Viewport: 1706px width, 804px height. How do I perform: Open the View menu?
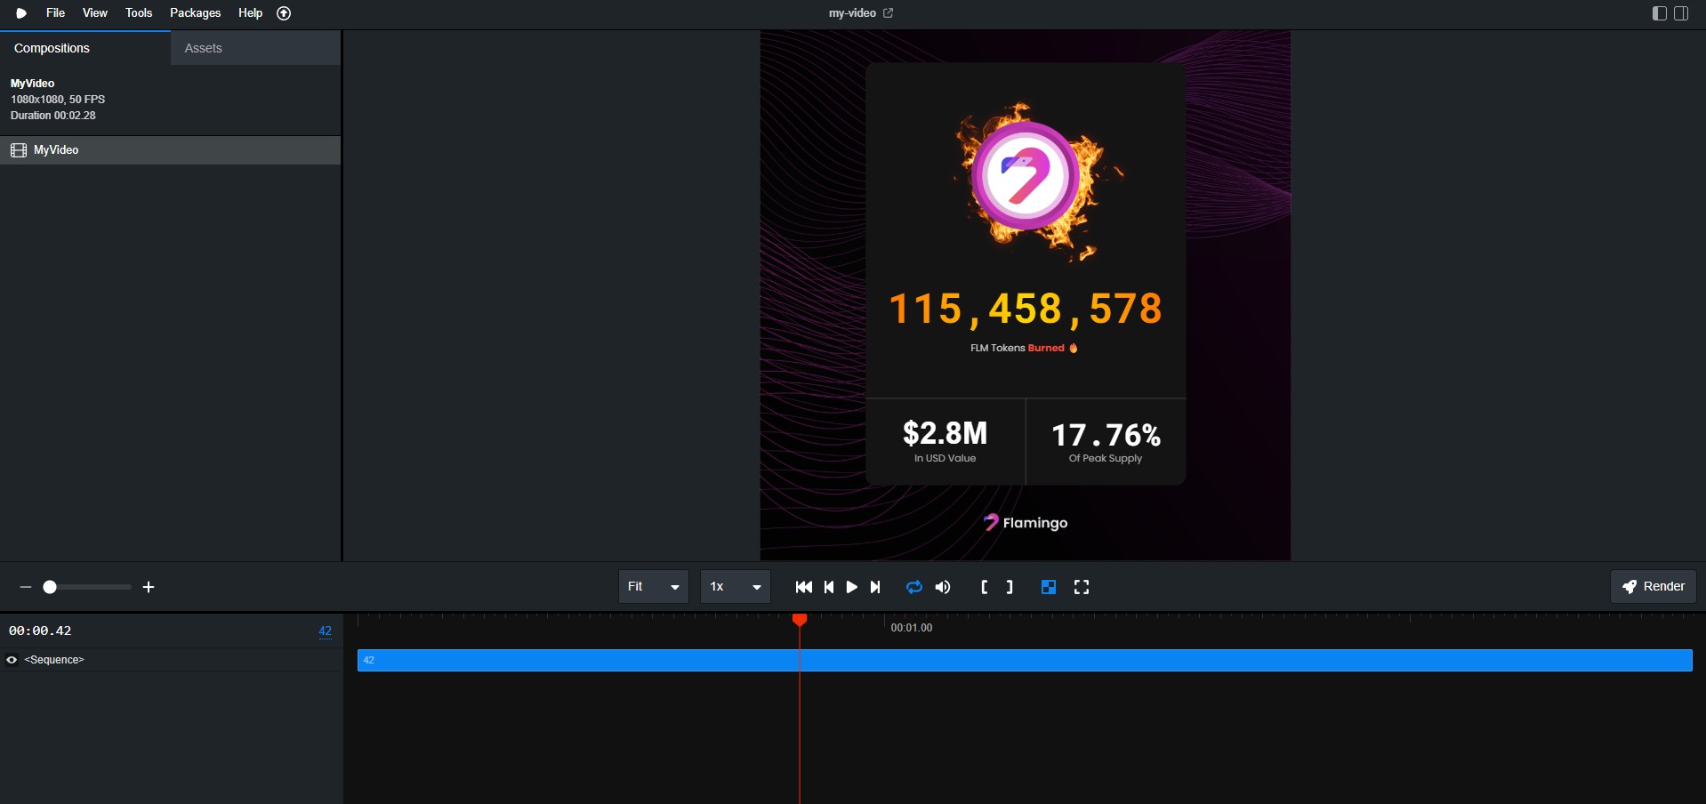(94, 13)
